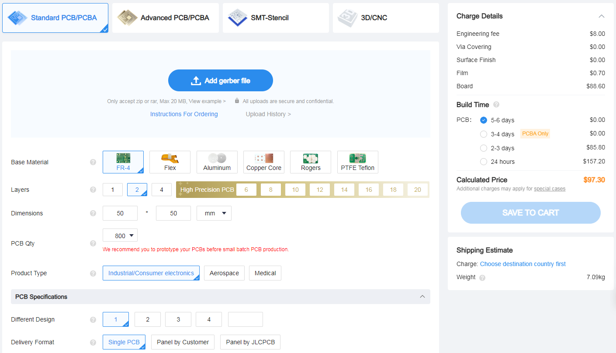
Task: Click the Add gerber file button
Action: point(221,80)
